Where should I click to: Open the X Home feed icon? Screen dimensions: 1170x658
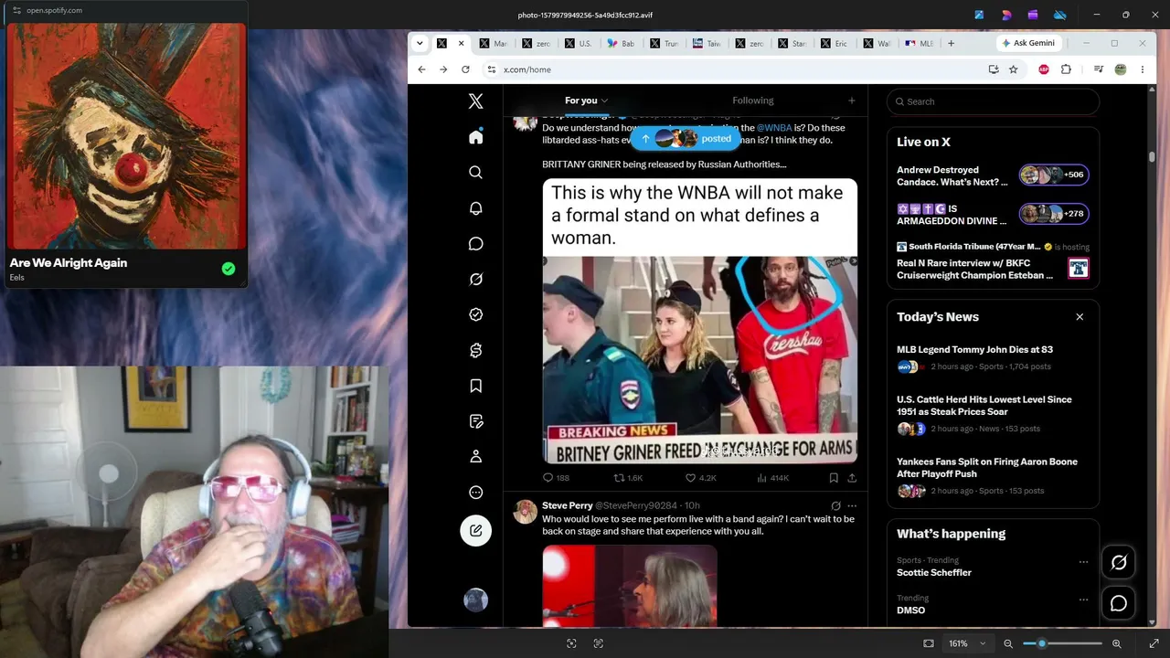475,137
